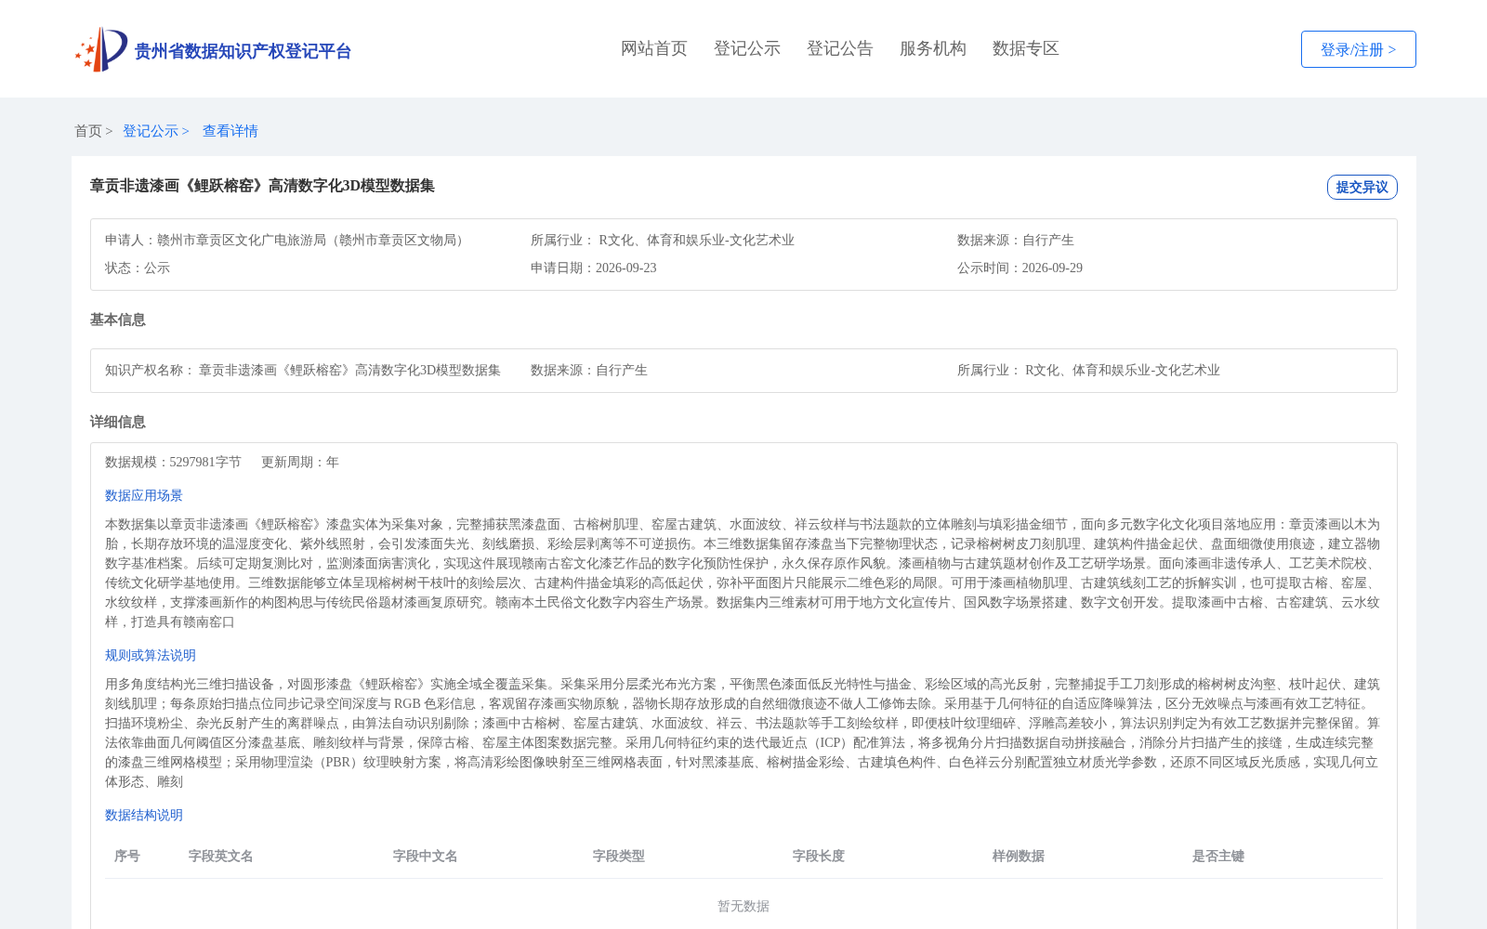Viewport: 1487px width, 929px height.
Task: Click the 字段英文名 column header
Action: pyautogui.click(x=221, y=856)
